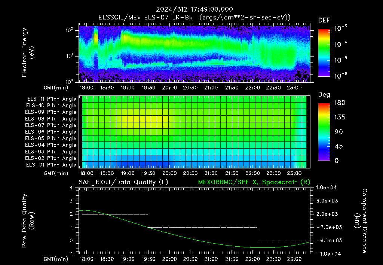The image size is (383, 265).
Task: Click the 1.0e+04 tick on right distance axis
Action: tap(326, 188)
